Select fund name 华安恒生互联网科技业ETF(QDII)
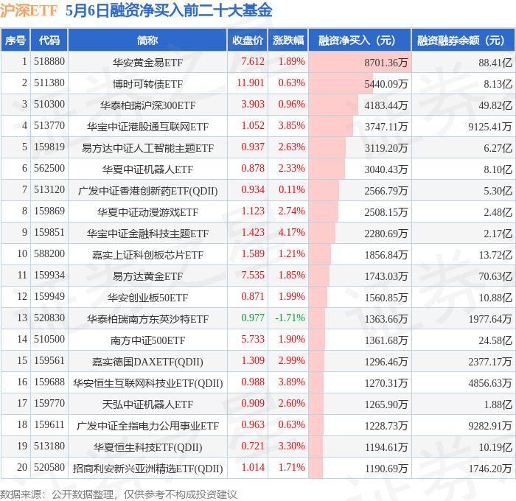The image size is (516, 501). coord(147,383)
